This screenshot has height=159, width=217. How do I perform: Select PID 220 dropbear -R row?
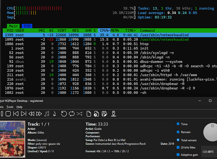click(x=110, y=84)
